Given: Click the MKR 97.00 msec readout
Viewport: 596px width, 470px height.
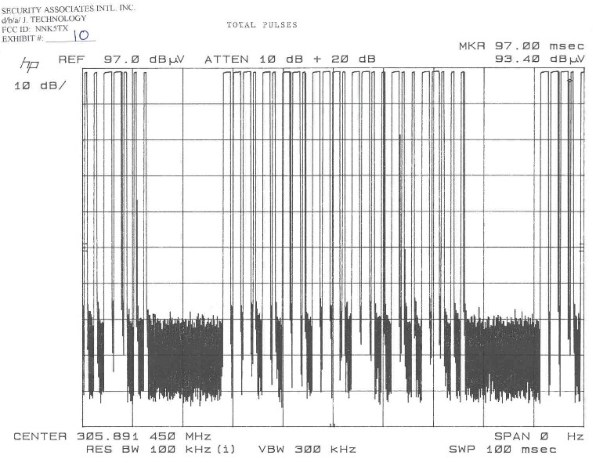Looking at the screenshot, I should coord(521,46).
